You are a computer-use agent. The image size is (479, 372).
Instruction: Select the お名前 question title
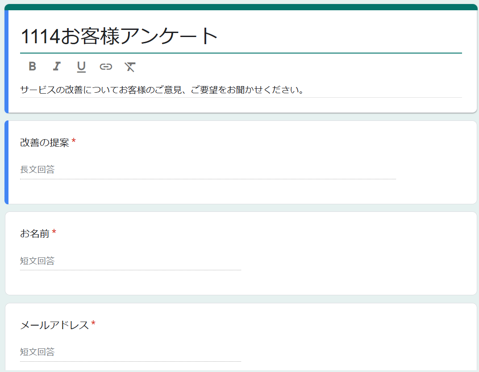point(34,233)
